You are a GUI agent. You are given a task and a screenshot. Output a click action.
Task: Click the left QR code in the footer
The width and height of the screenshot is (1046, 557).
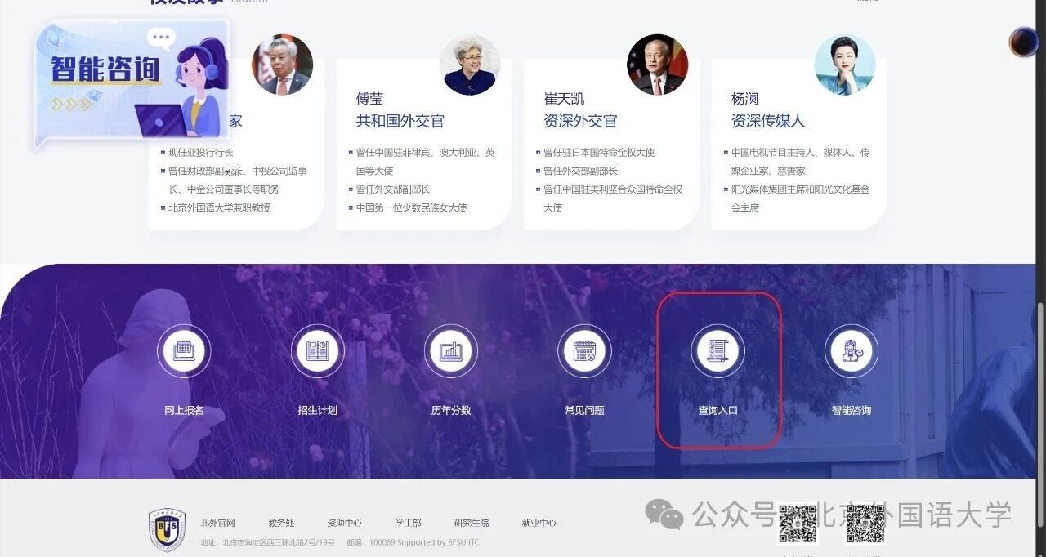click(x=798, y=524)
